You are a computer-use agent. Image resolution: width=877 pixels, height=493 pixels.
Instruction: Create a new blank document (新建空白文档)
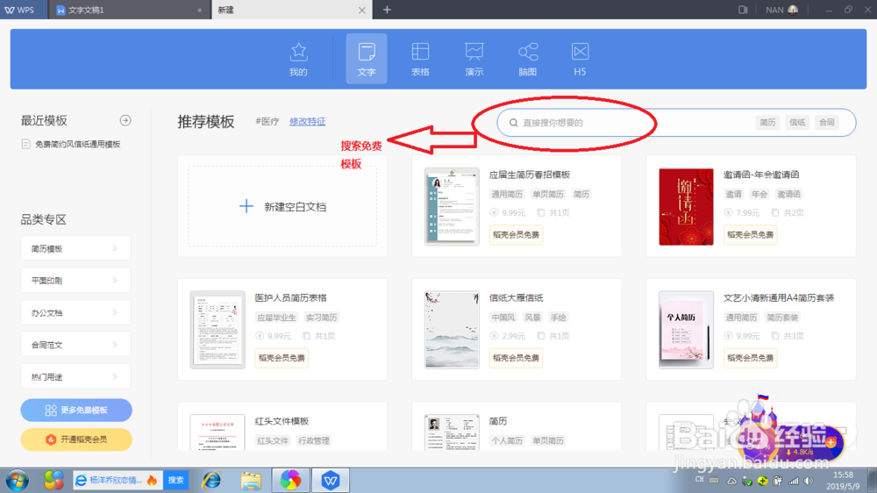(282, 206)
